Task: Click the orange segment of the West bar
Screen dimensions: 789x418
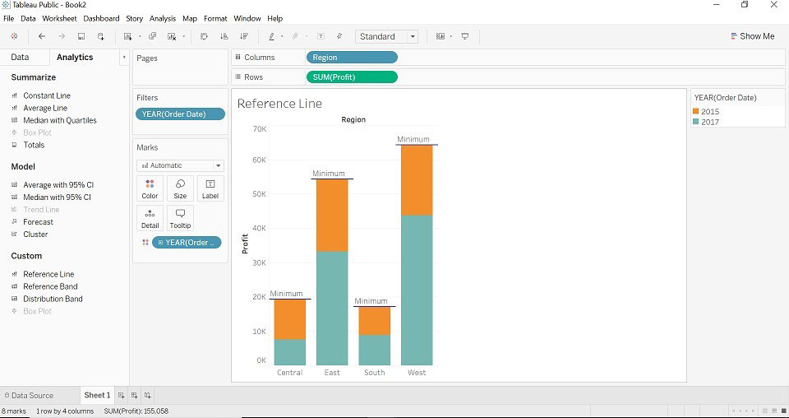Action: [x=417, y=180]
